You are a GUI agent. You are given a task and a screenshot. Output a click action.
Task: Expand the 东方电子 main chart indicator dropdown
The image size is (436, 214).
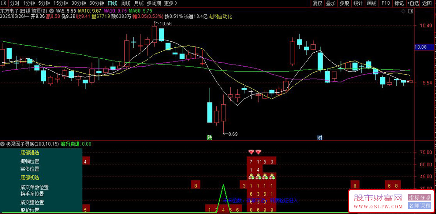point(51,11)
